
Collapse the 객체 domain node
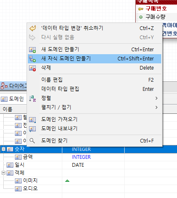point(4,173)
